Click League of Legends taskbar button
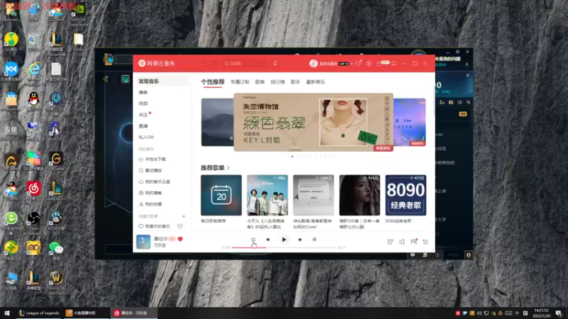568x319 pixels. click(39, 313)
